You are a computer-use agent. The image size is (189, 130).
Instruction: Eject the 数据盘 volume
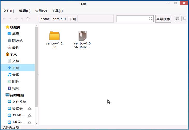pyautogui.click(x=30, y=109)
